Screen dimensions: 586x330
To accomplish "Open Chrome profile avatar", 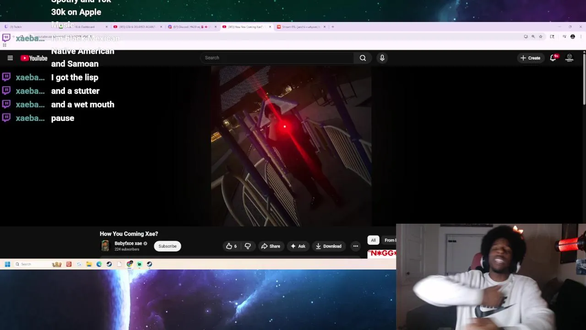I will coord(573,37).
